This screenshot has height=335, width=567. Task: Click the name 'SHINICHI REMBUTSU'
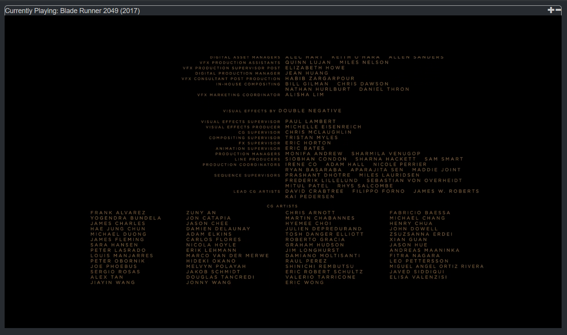coord(320,266)
